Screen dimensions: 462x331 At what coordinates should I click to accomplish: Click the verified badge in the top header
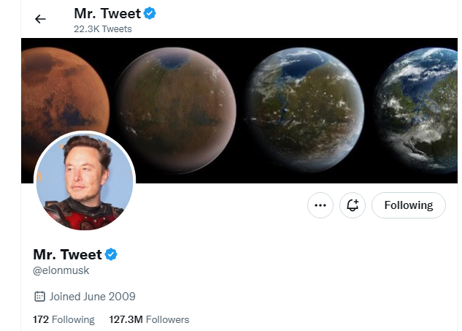click(150, 14)
